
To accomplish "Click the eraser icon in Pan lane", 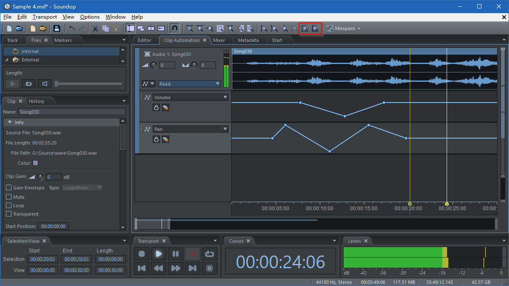I will pyautogui.click(x=165, y=139).
